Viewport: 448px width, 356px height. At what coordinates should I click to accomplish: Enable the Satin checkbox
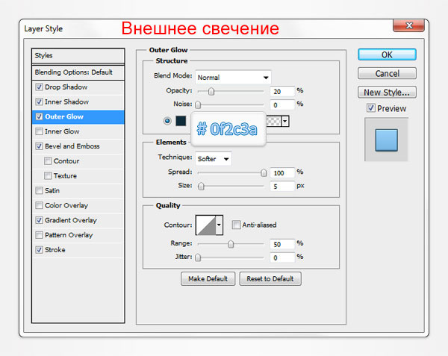click(x=39, y=190)
